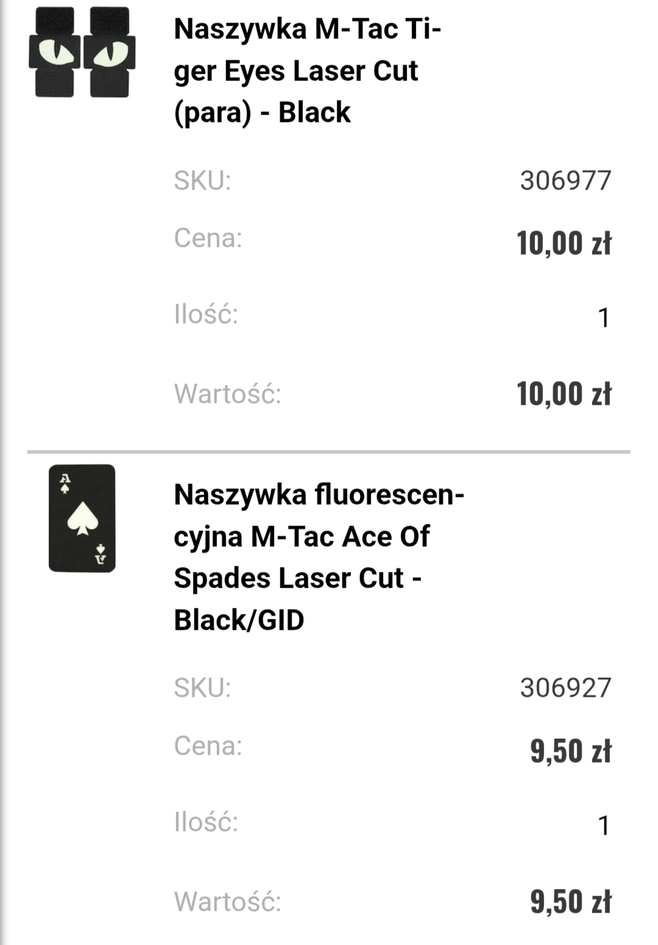The height and width of the screenshot is (945, 658).
Task: Click the Wartość label for Ace Of Spades patch
Action: pos(227,902)
